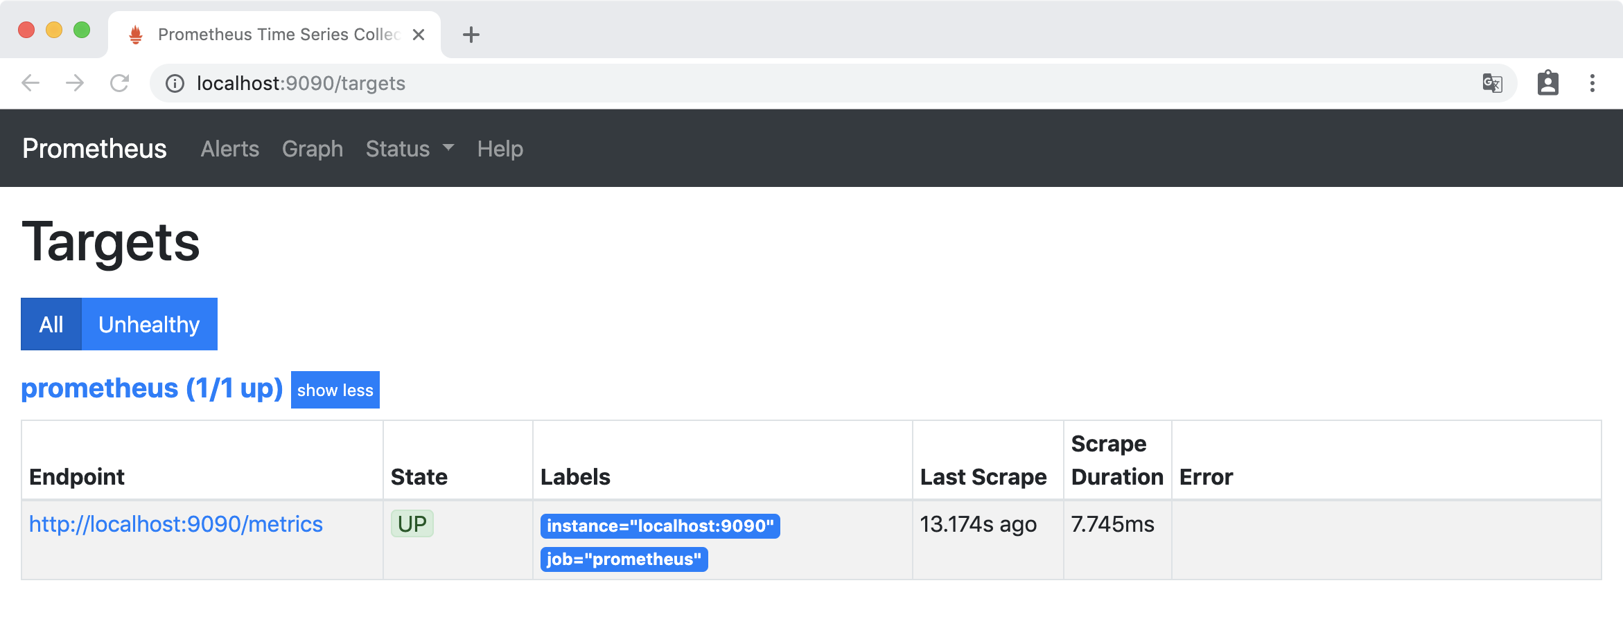The width and height of the screenshot is (1623, 637).
Task: Click the Prometheus brand logo text
Action: pos(94,149)
